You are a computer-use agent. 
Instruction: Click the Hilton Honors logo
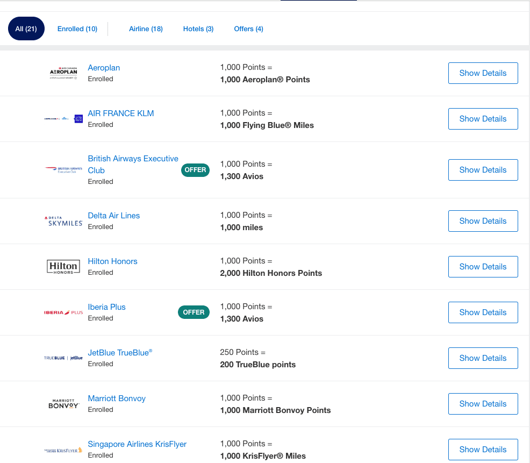pyautogui.click(x=63, y=267)
